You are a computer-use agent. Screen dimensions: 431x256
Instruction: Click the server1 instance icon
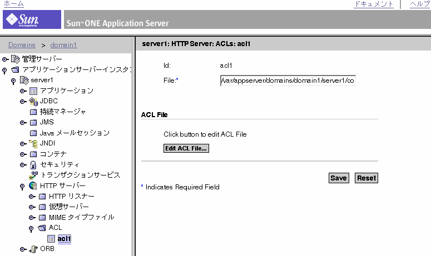click(x=24, y=81)
